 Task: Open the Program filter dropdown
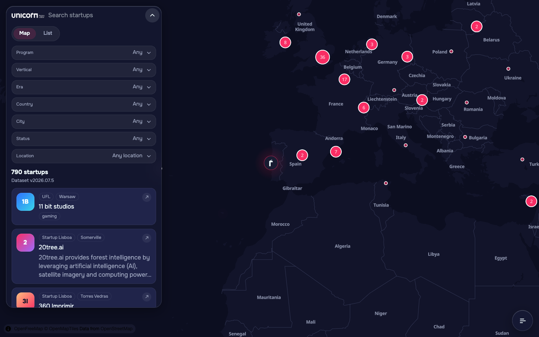pyautogui.click(x=84, y=53)
